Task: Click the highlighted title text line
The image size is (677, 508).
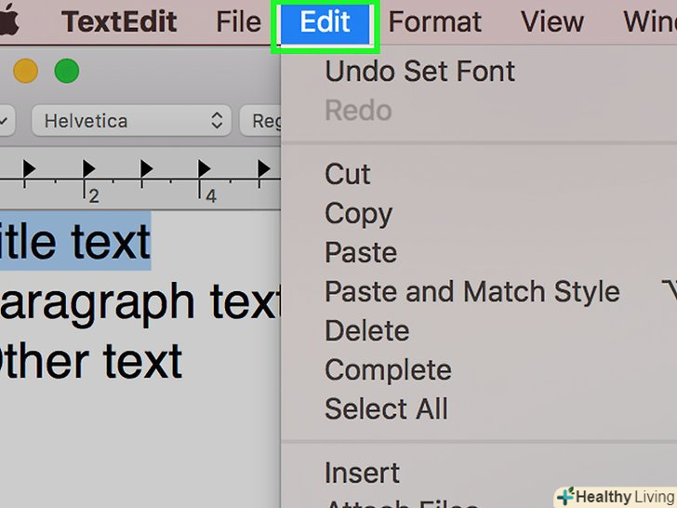Action: [74, 241]
